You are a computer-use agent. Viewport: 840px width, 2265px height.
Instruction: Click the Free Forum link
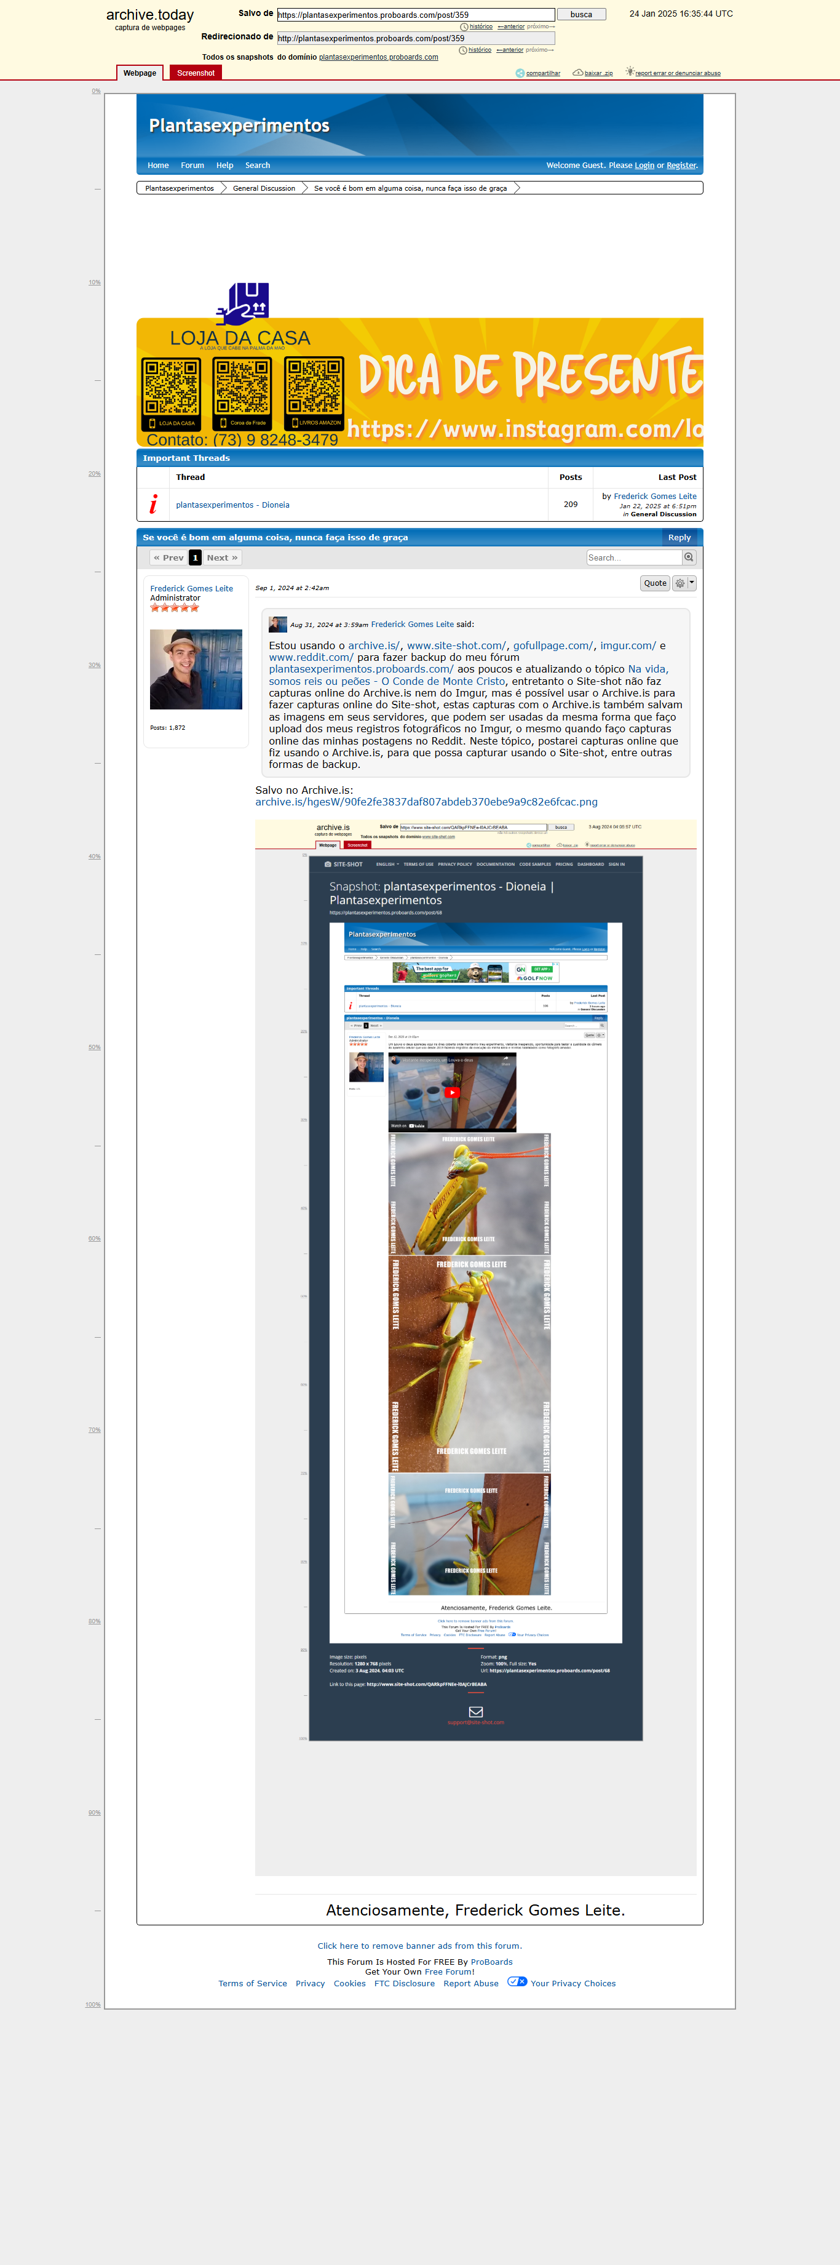click(x=447, y=1971)
